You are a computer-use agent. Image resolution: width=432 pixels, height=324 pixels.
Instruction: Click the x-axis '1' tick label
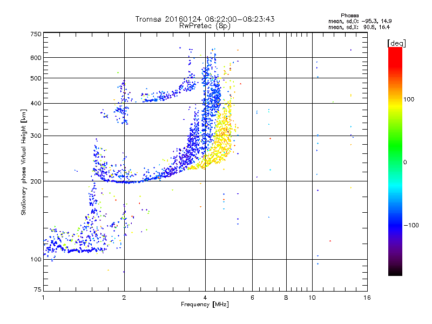[43, 298]
